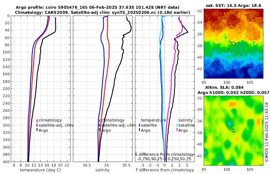Click 'S difference from climatology' label
270x174 pixels.
click(x=165, y=154)
